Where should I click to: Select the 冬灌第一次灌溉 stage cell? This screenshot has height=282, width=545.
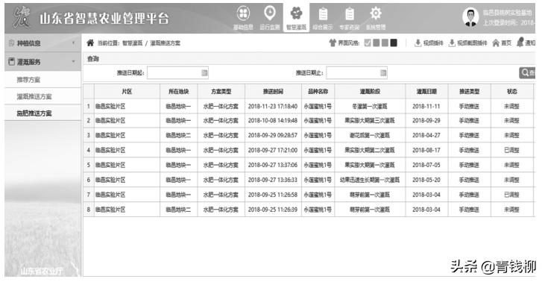coord(370,107)
